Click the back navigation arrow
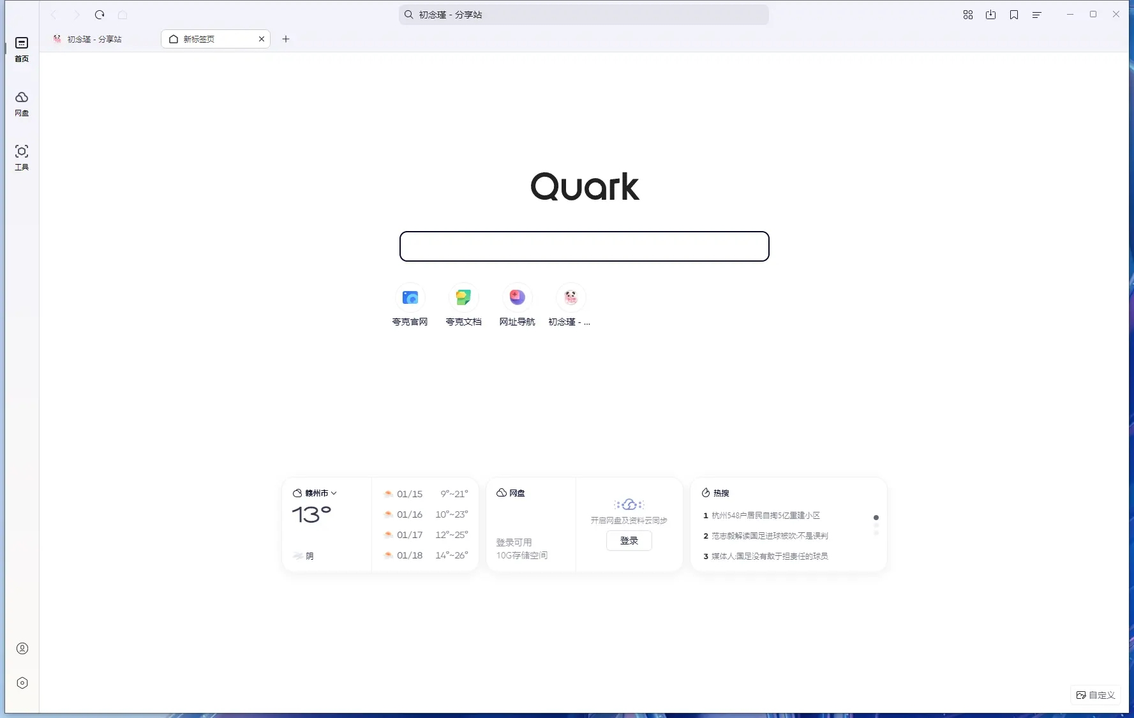1134x718 pixels. point(54,15)
